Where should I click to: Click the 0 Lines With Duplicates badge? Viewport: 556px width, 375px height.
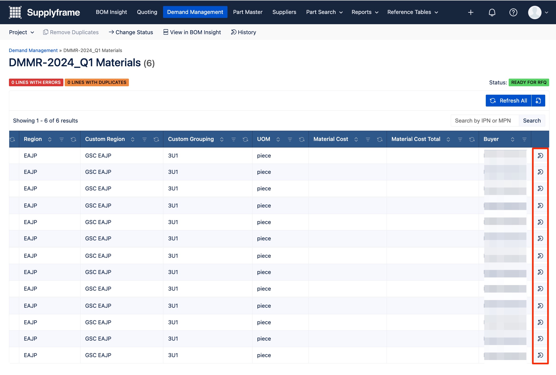pos(97,83)
